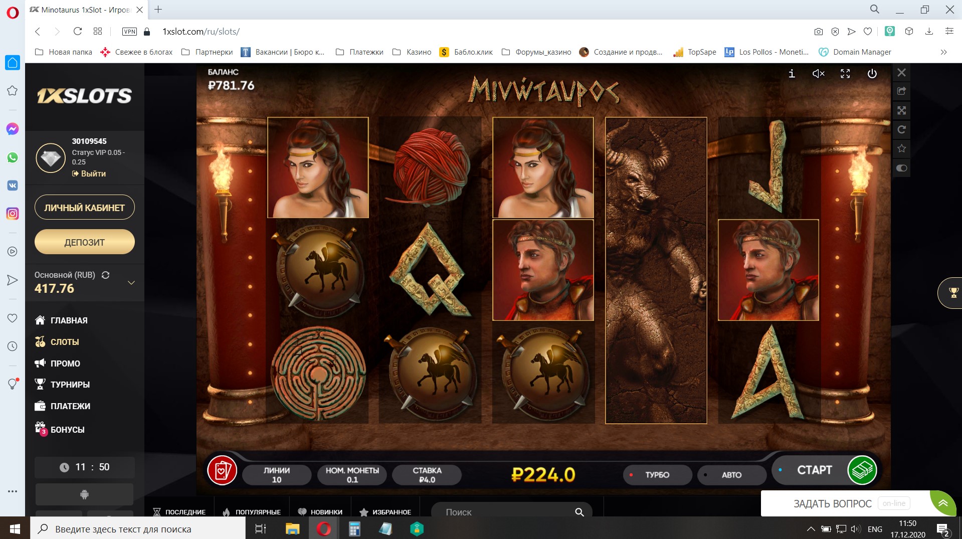The image size is (962, 539).
Task: Add game to favorites star
Action: coord(901,148)
